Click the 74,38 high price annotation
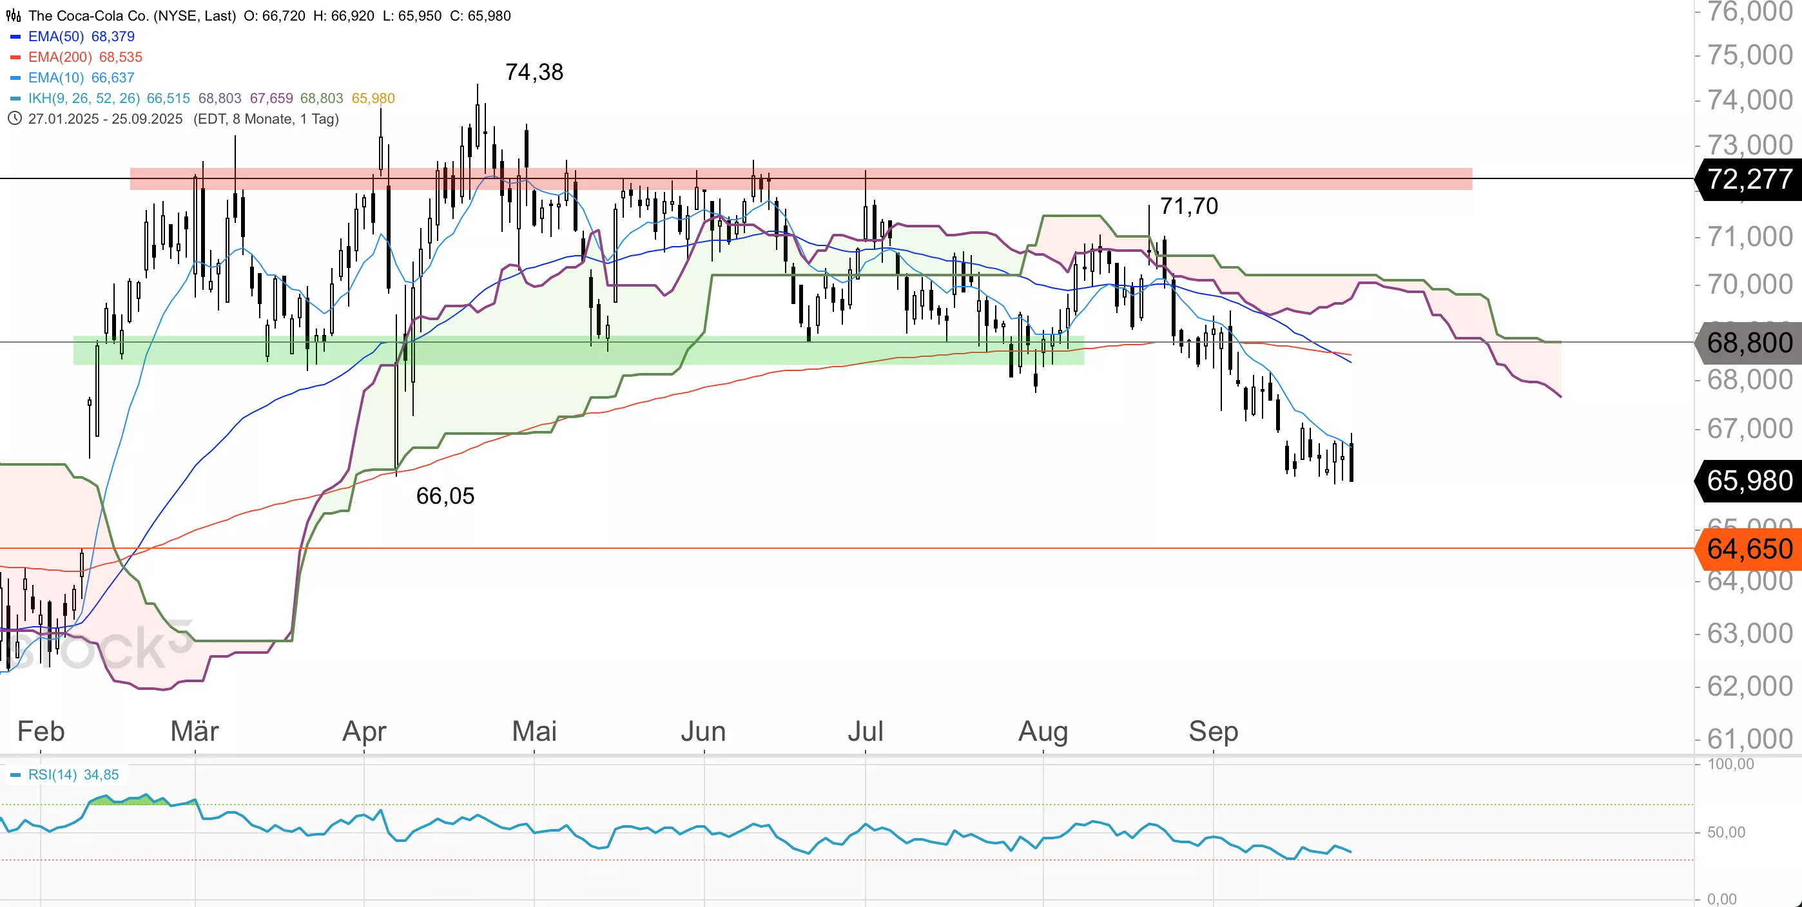Viewport: 1802px width, 907px height. coord(534,72)
